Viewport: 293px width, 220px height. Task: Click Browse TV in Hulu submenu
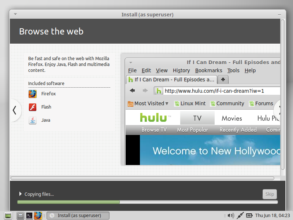coord(154,130)
